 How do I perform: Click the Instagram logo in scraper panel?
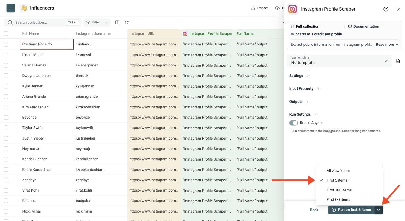[x=292, y=9]
